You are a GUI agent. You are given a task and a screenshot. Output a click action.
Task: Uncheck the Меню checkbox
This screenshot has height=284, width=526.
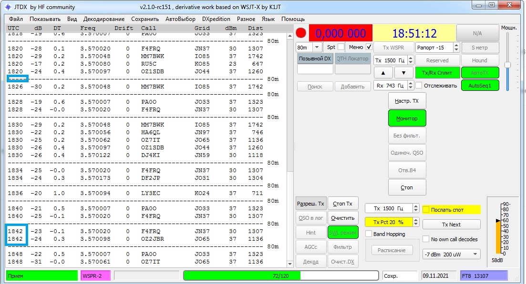tap(369, 47)
